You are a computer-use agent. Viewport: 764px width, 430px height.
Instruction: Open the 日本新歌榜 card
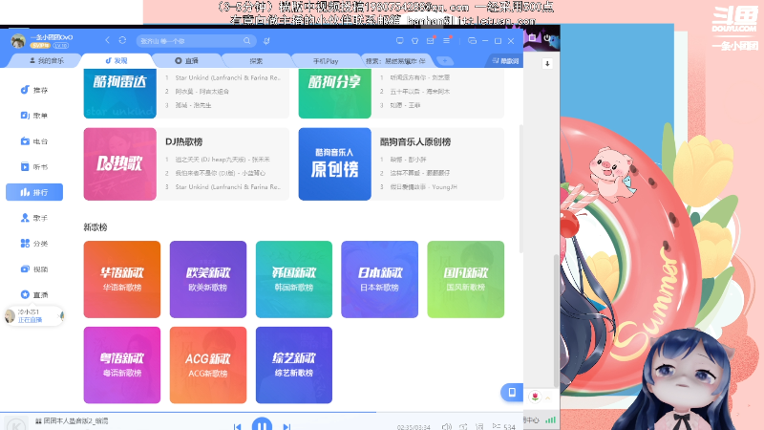point(379,279)
